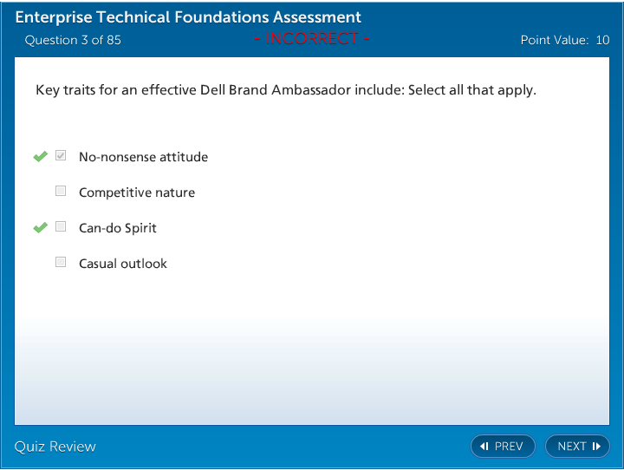Image resolution: width=624 pixels, height=470 pixels.
Task: Click green checkmark beside Can-do Spirit
Action: pos(40,228)
